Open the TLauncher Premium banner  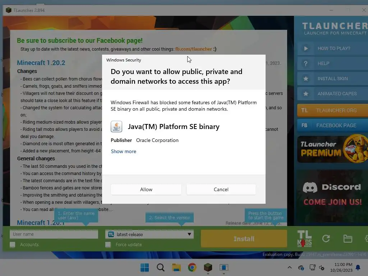click(332, 149)
